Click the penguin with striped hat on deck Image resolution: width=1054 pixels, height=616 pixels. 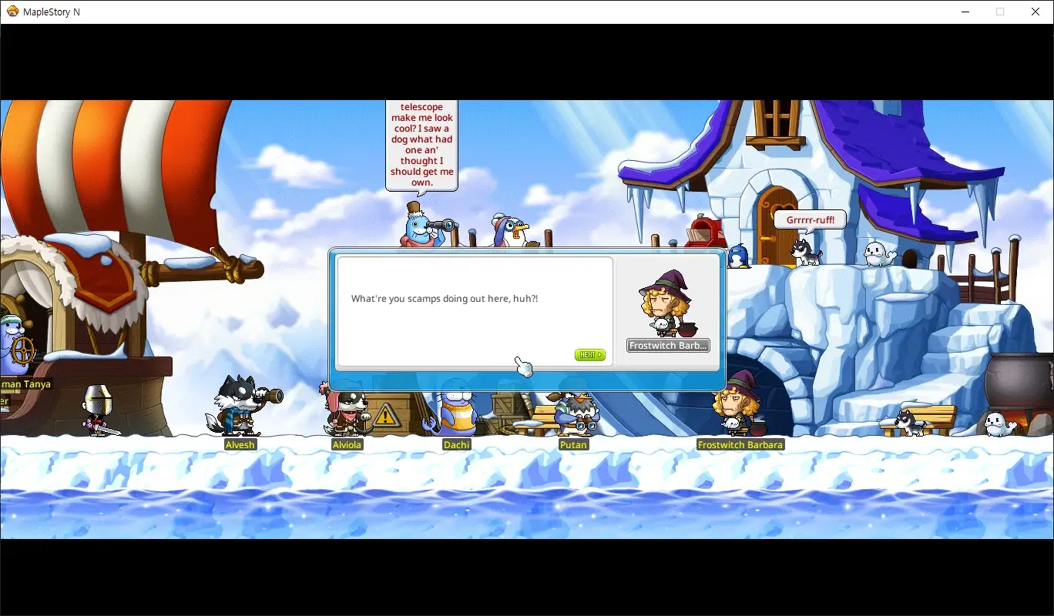pyautogui.click(x=510, y=231)
